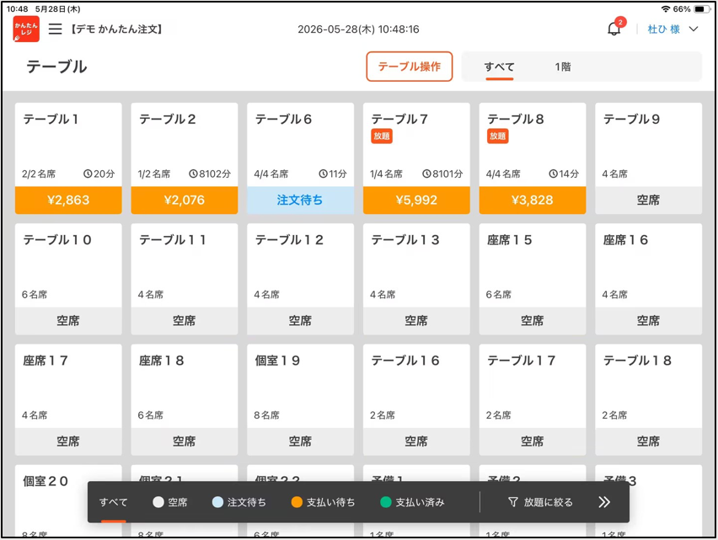Filter tables by 支払い済み status

(413, 502)
